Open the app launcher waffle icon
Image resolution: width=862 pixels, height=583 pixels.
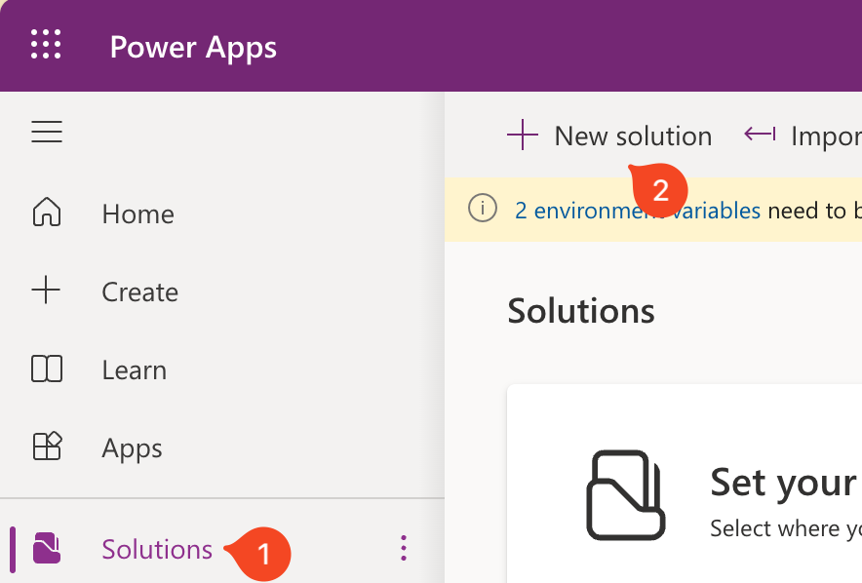click(x=46, y=46)
